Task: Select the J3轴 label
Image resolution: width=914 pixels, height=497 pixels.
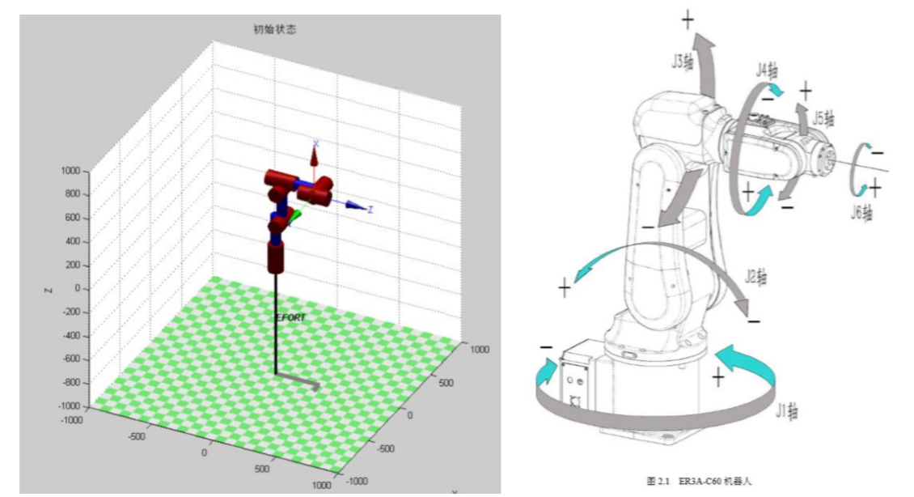Action: [682, 61]
